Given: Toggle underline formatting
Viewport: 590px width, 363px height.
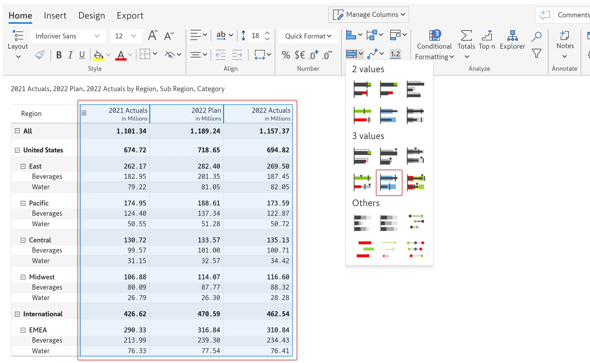Looking at the screenshot, I should pos(82,55).
